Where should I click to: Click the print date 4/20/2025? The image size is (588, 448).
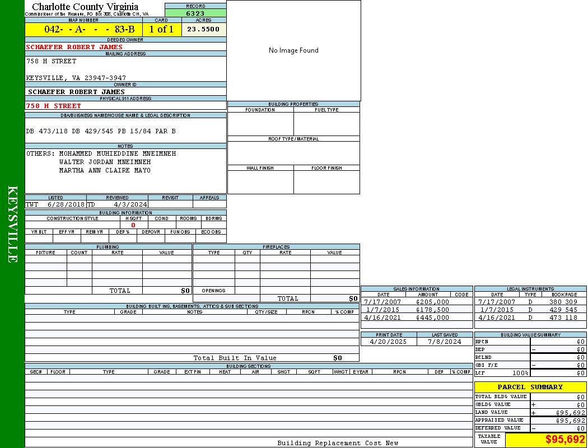click(389, 341)
